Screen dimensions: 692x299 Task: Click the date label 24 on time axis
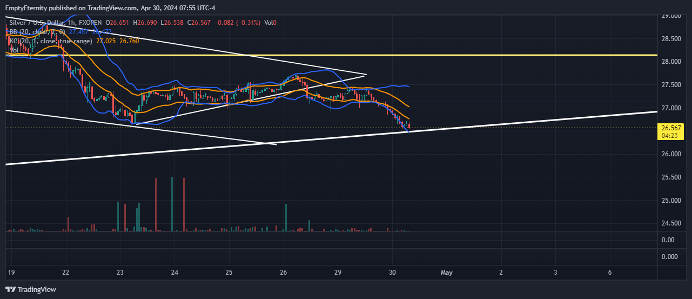pos(174,272)
